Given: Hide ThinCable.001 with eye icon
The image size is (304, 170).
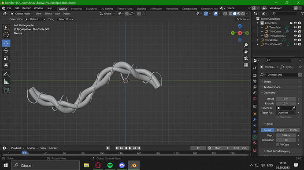Looking at the screenshot, I should pos(295,35).
